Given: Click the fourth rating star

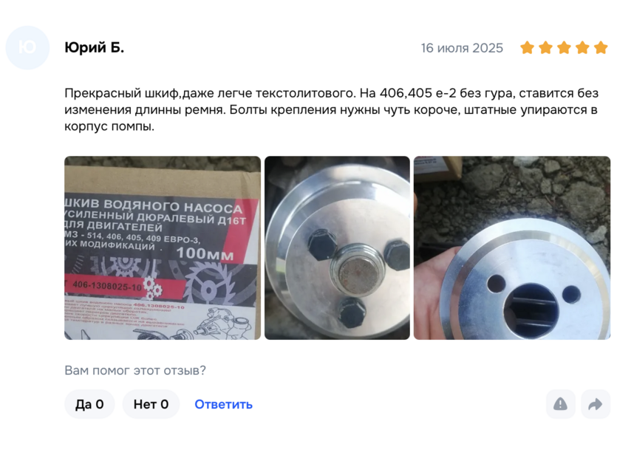Looking at the screenshot, I should tap(583, 48).
